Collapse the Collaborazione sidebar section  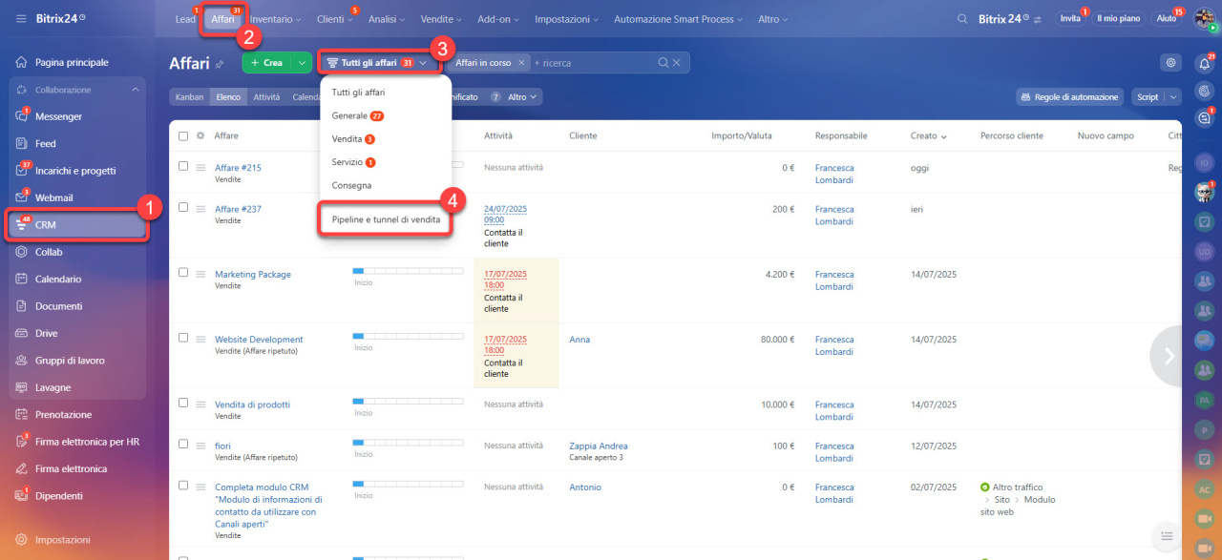(x=135, y=90)
